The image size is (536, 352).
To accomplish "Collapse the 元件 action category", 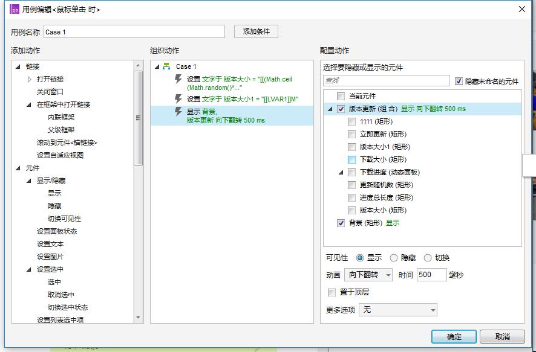I will click(x=18, y=168).
